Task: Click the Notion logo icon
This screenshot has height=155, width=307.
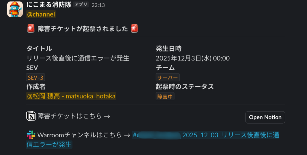Action: (x=31, y=116)
